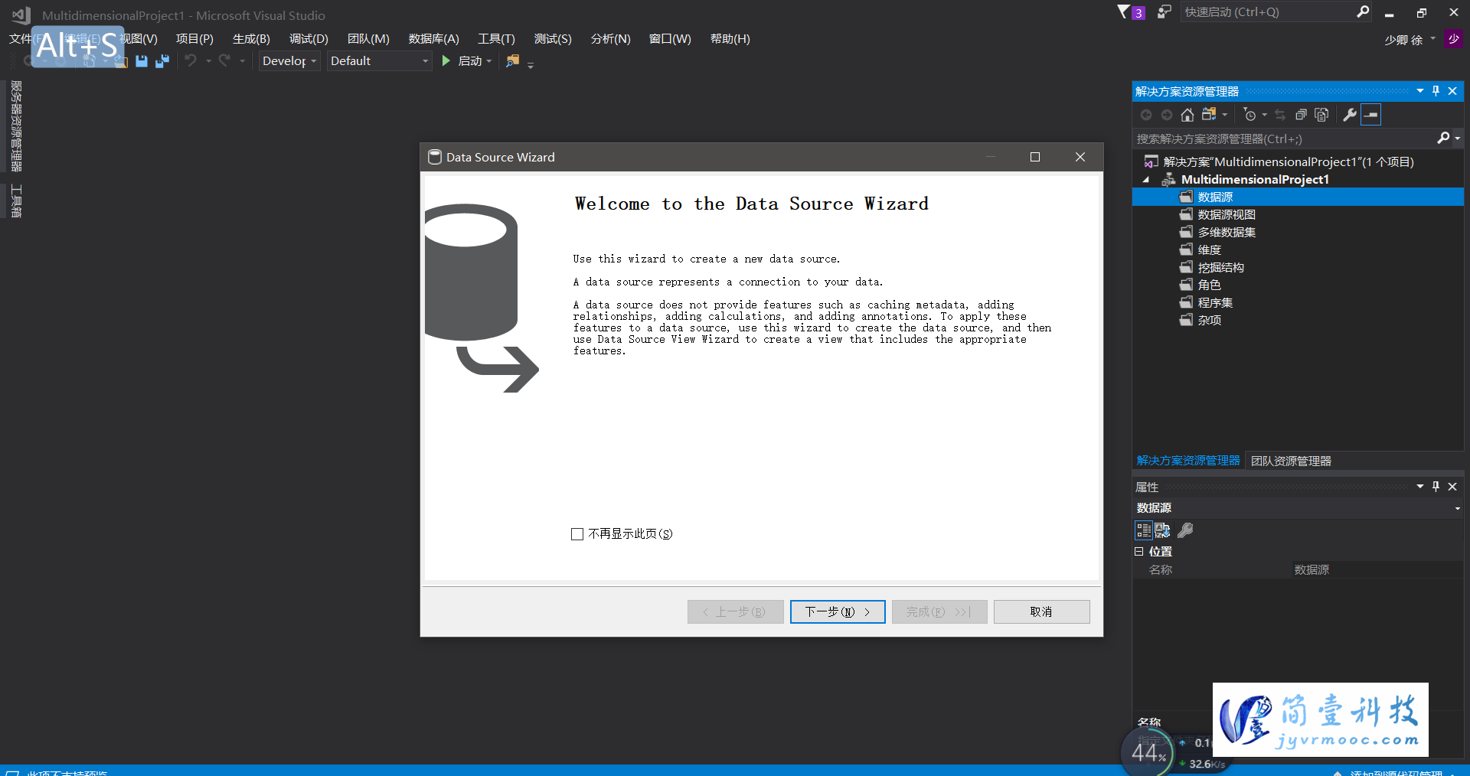Open the 调试(D) menu
The image size is (1470, 776).
click(309, 39)
